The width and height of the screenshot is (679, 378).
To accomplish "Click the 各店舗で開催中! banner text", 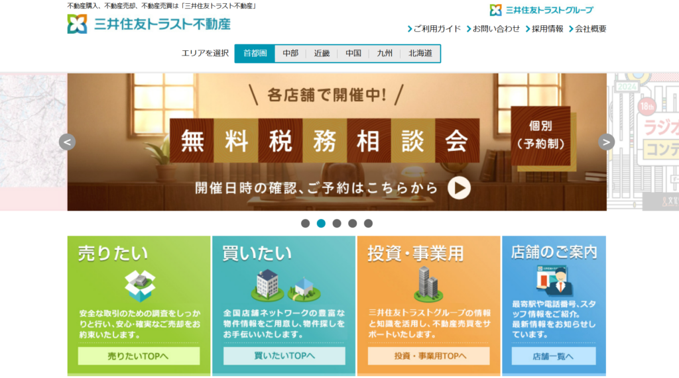I will 327,95.
